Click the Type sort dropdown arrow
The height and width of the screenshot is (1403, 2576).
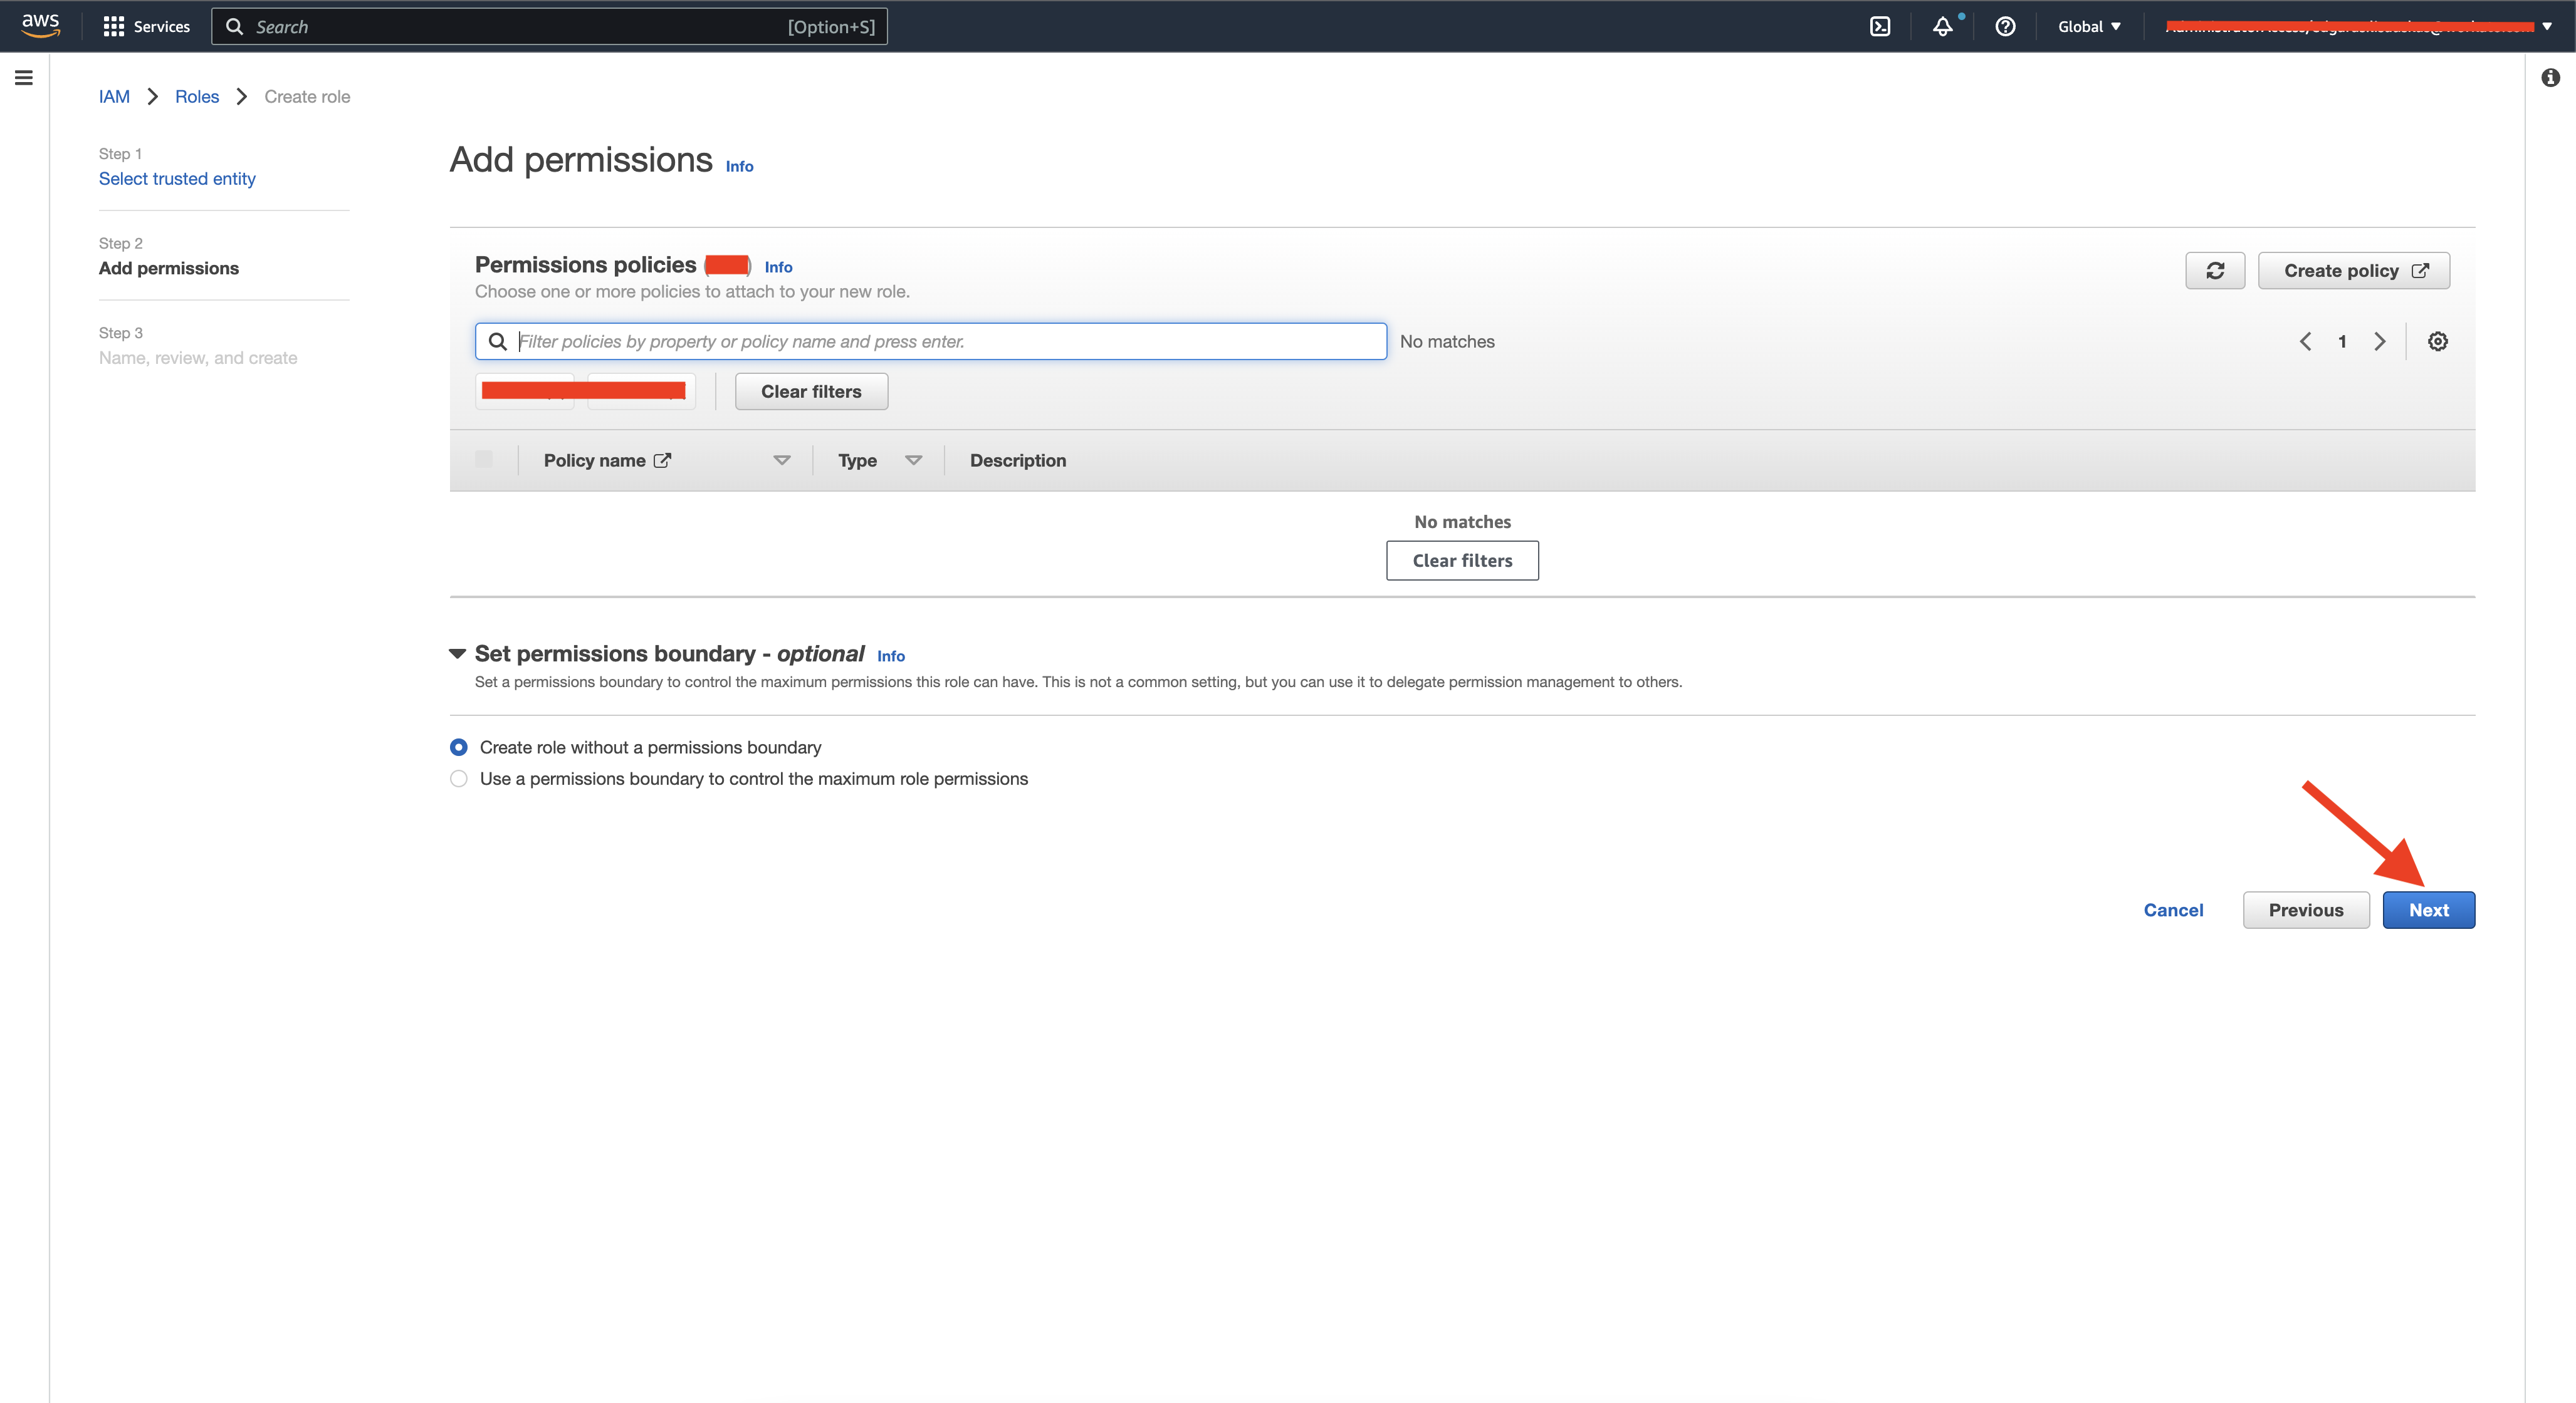(913, 460)
